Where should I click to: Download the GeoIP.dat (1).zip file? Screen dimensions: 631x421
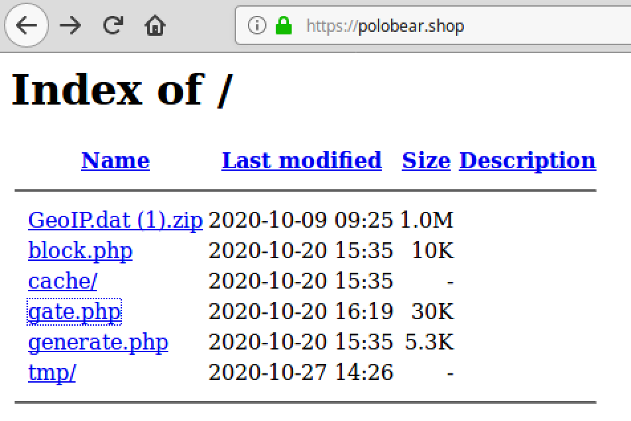115,220
